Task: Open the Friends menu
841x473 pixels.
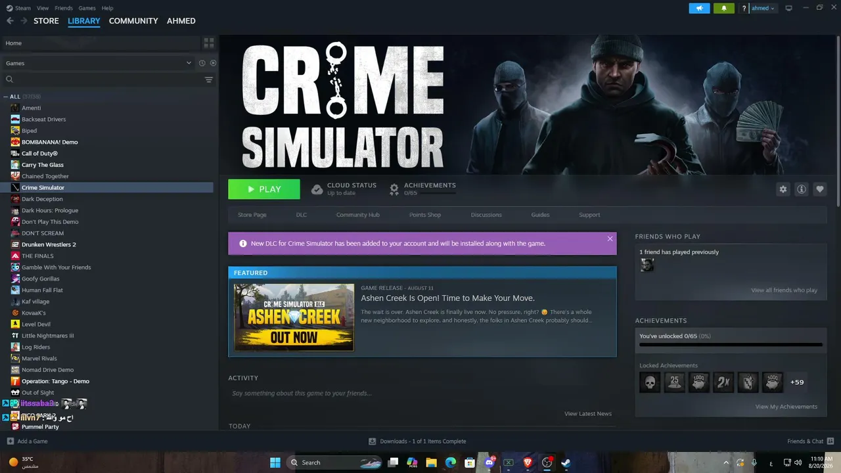Action: click(64, 8)
